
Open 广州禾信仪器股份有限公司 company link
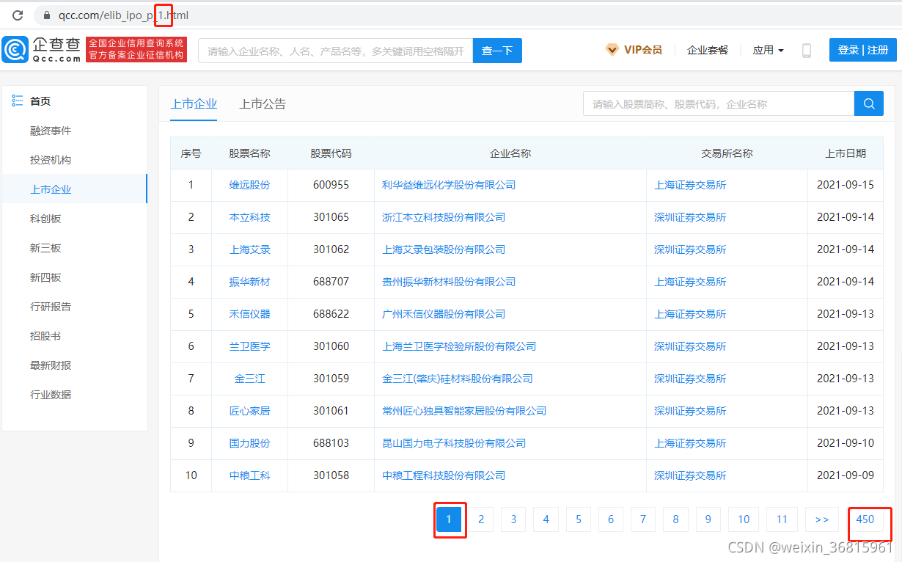pyautogui.click(x=444, y=314)
